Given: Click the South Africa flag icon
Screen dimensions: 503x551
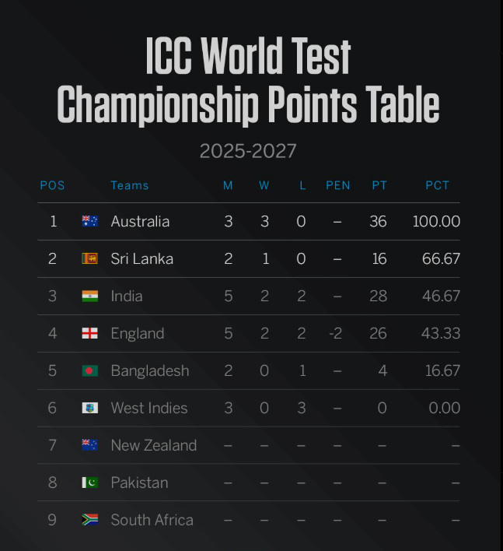Looking at the screenshot, I should tap(90, 520).
